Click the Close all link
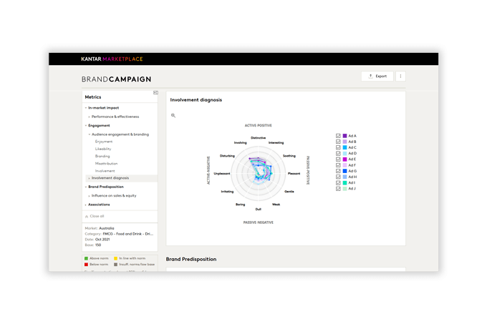This screenshot has height=324, width=487. (97, 215)
